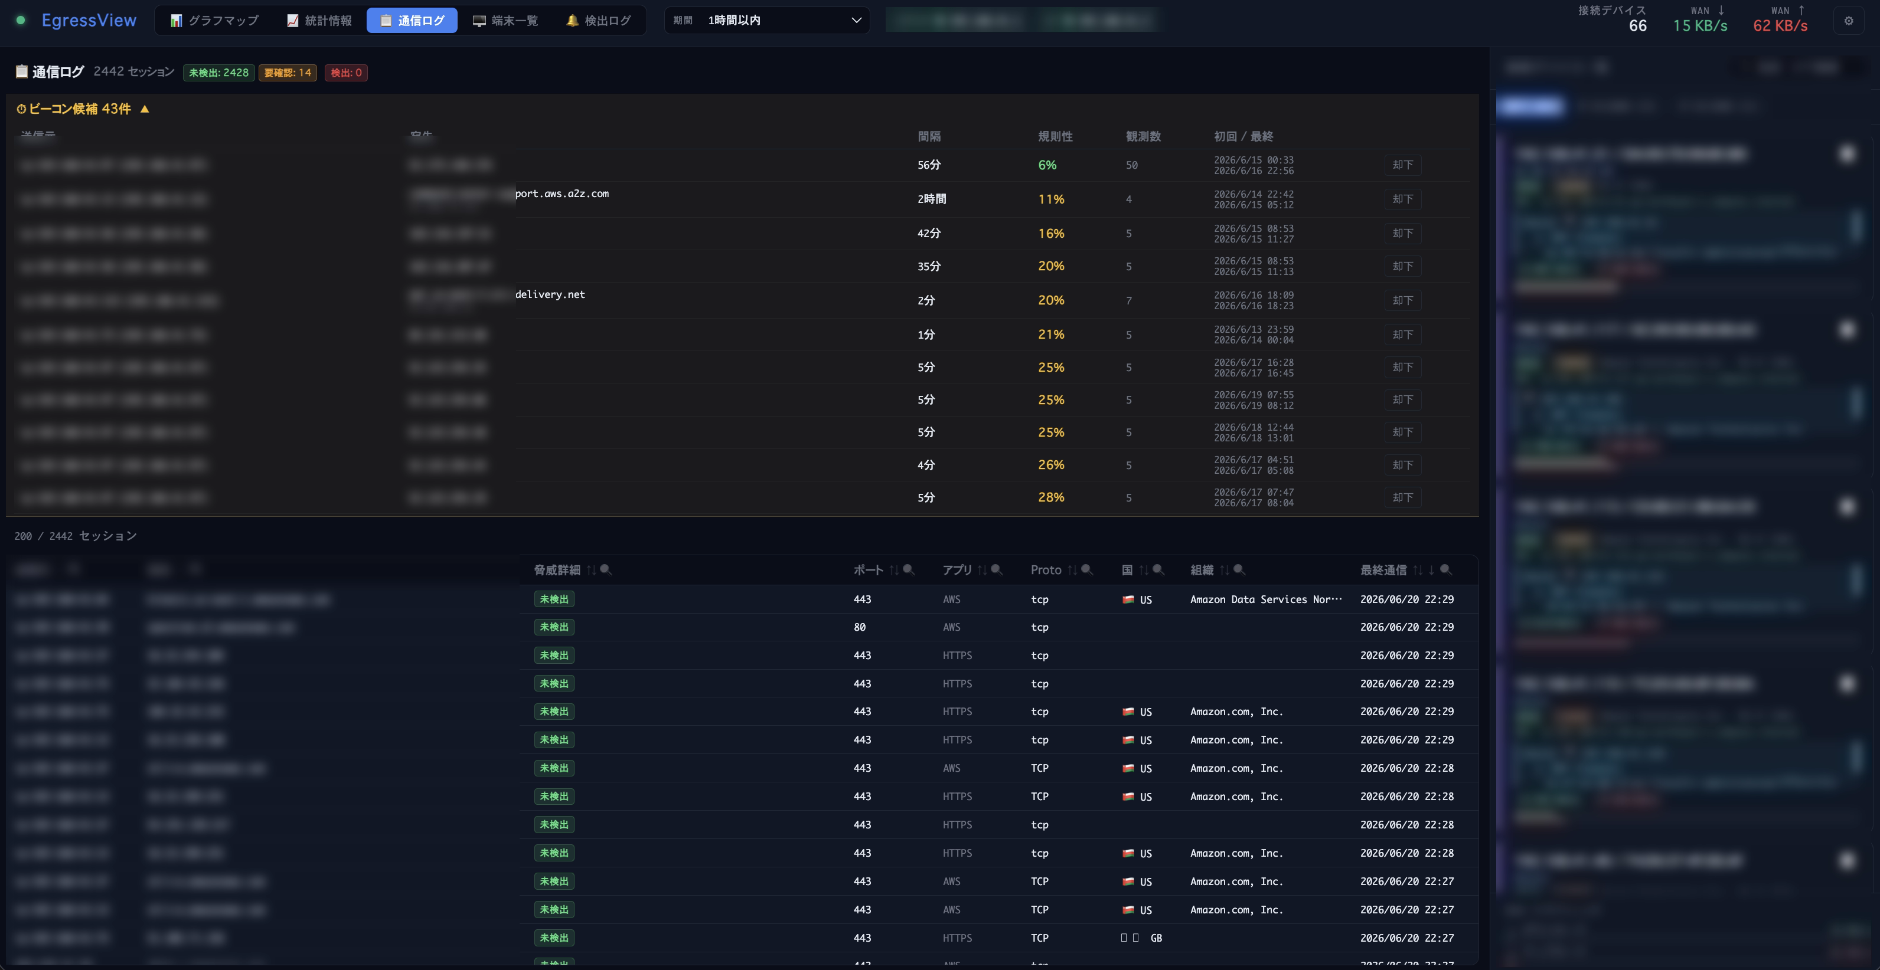
Task: Click the 規則性 column header
Action: (x=1055, y=136)
